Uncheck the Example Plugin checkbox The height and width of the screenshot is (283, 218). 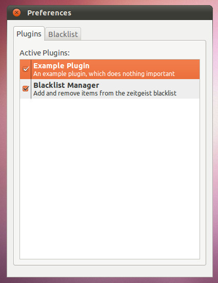[x=26, y=69]
